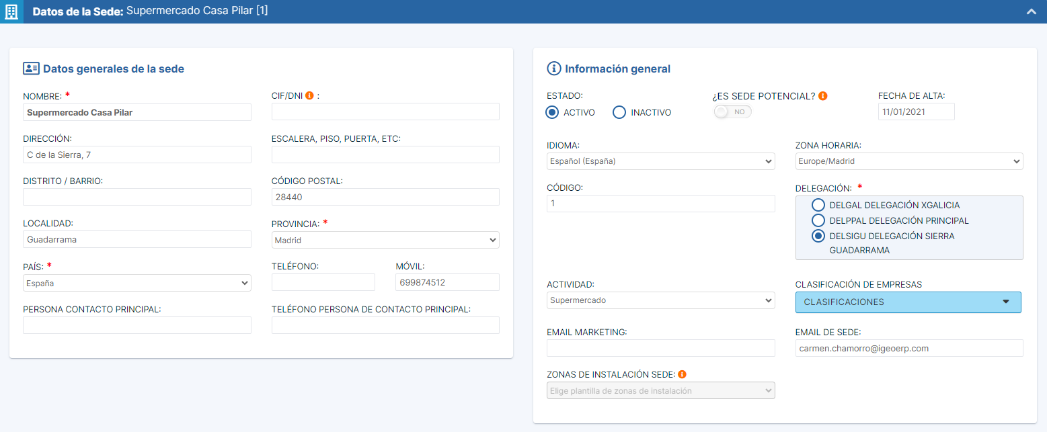Choose DELGAL Delegación XGalicia option
The height and width of the screenshot is (432, 1047).
click(818, 205)
